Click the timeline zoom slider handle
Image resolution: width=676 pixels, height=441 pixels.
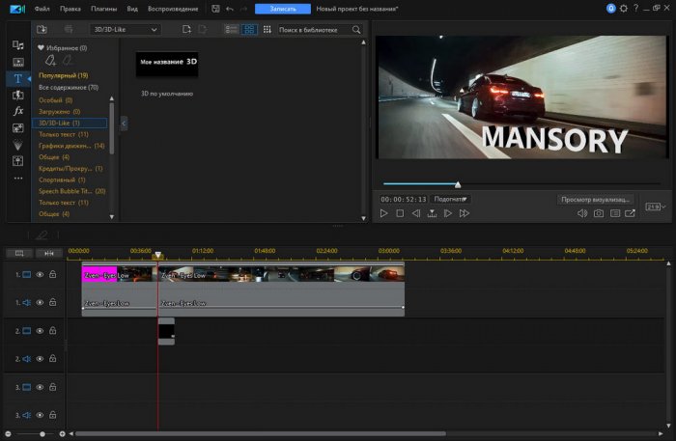pos(42,434)
